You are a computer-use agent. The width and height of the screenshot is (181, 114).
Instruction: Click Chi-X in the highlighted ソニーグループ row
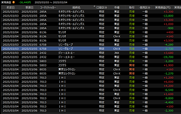[117, 49]
